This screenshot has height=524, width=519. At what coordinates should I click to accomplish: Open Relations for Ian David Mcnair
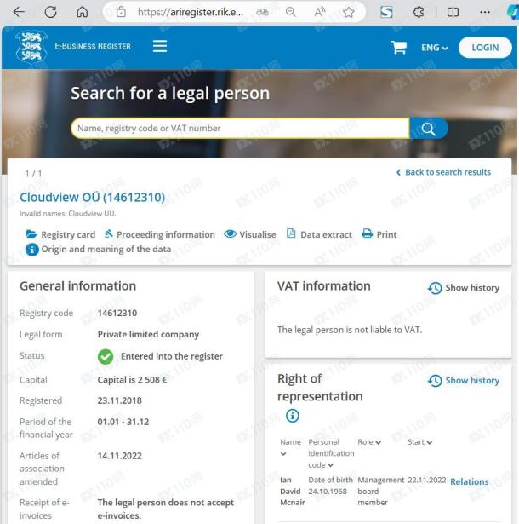[470, 481]
